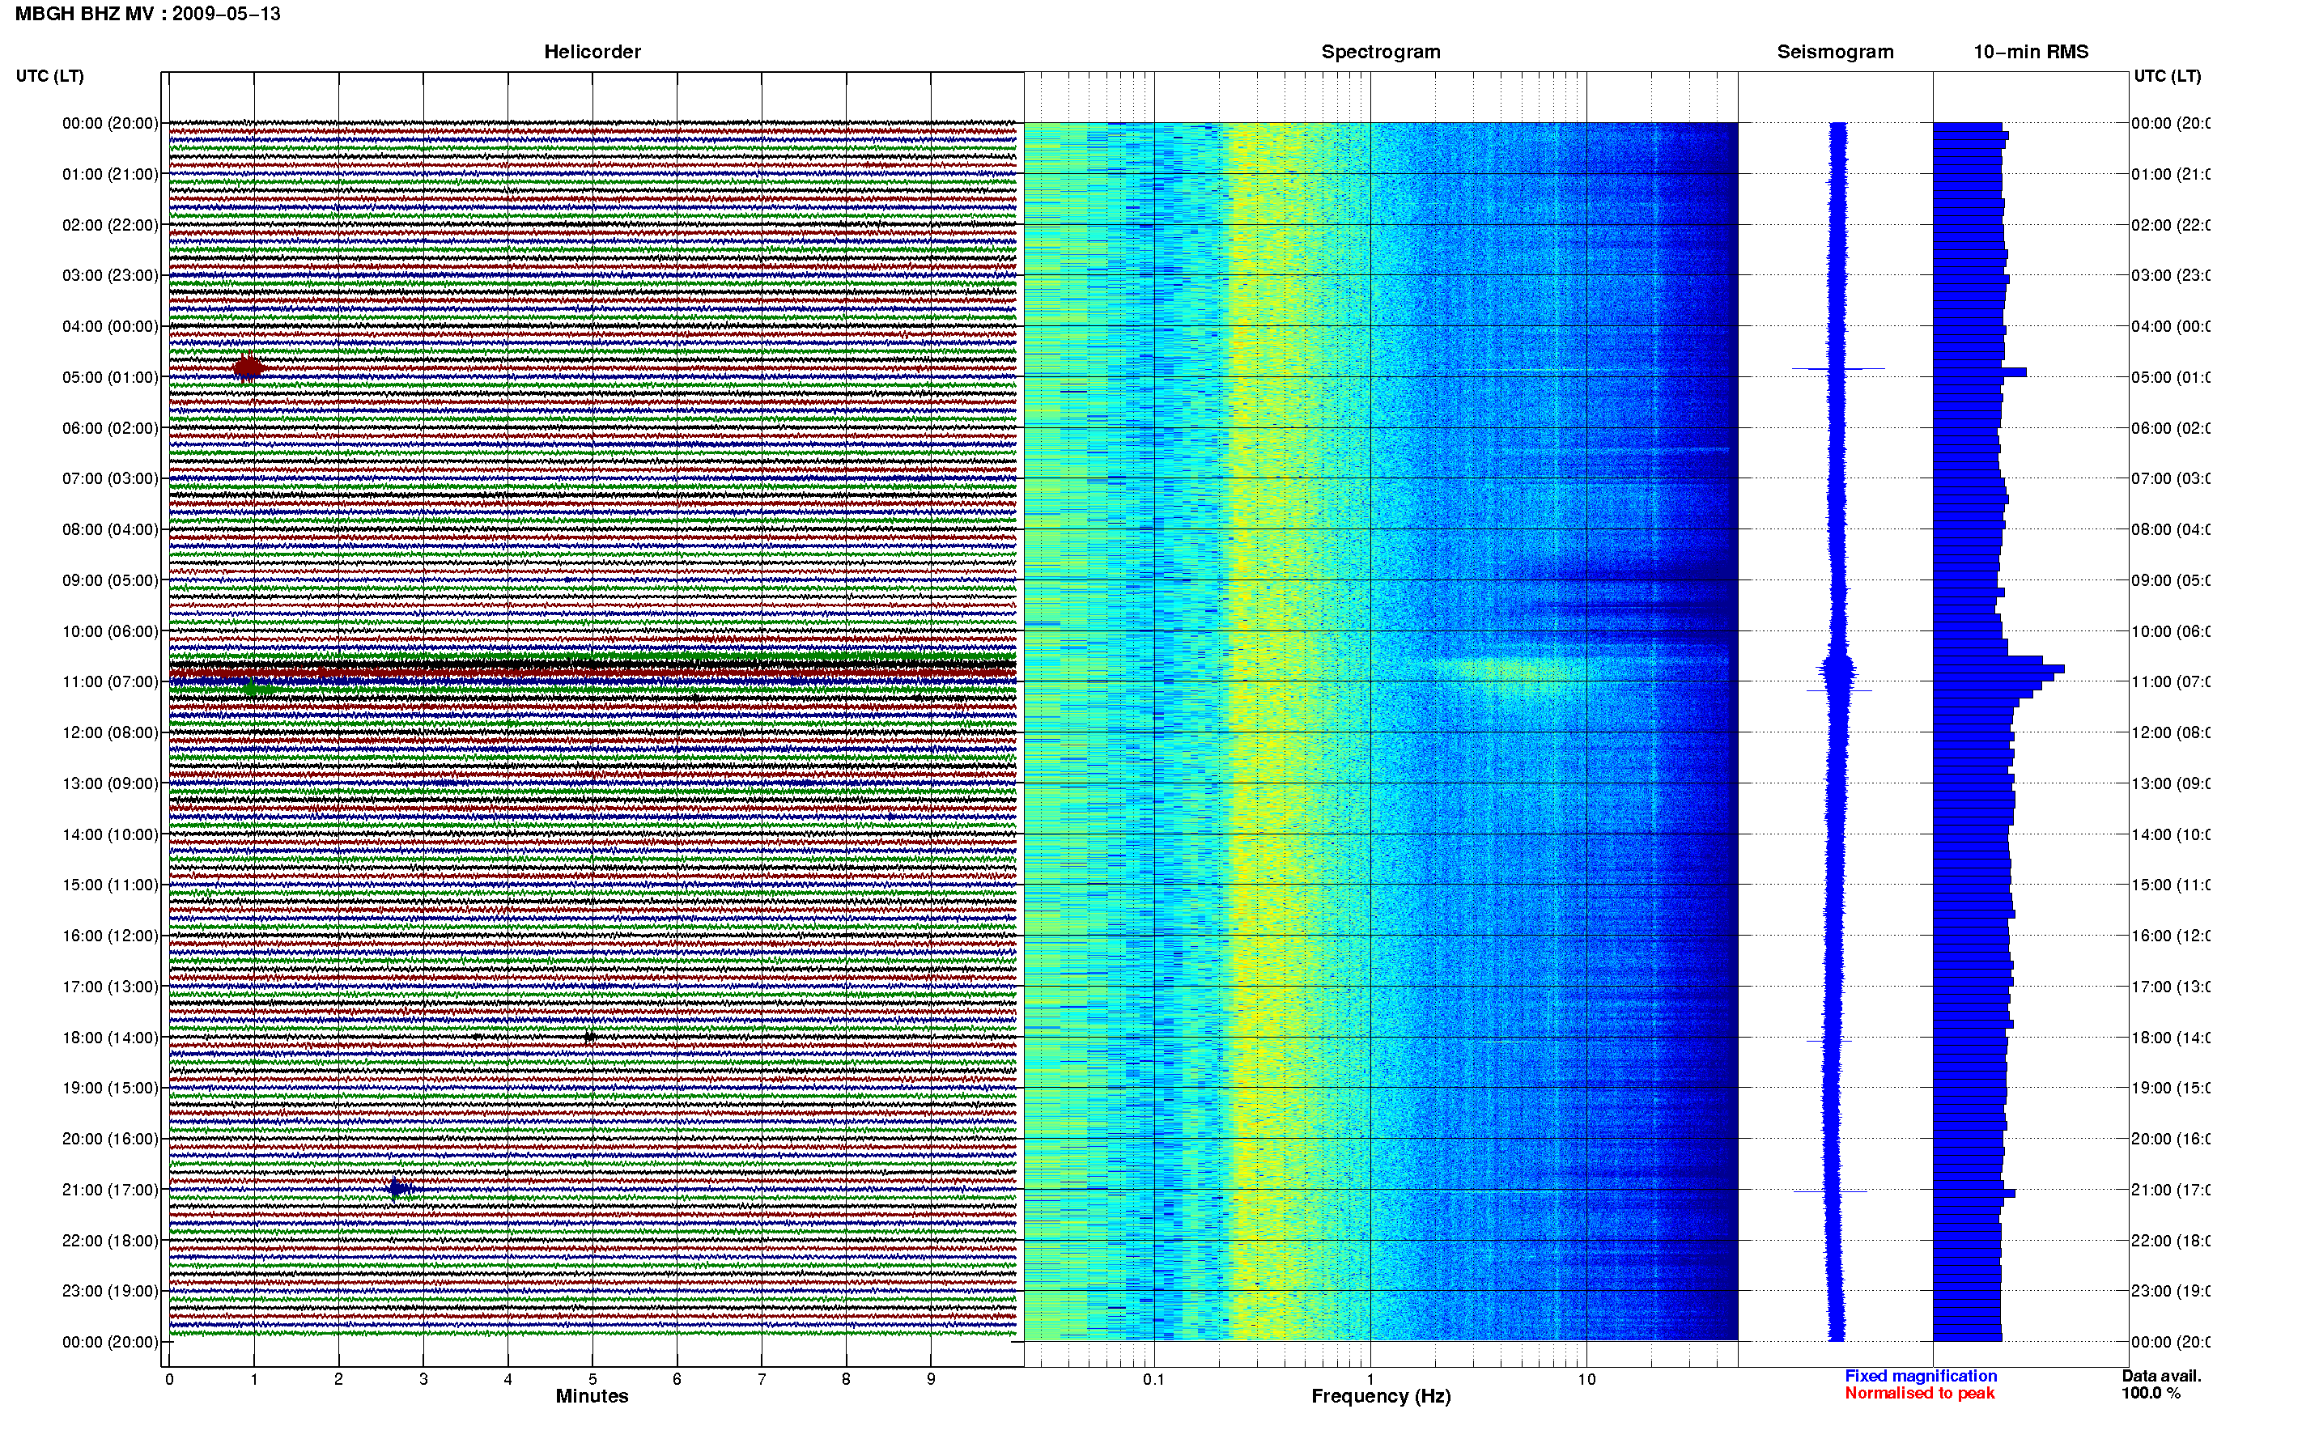Select the 'Seismogram' panel heading
Screen dimensions: 2302x1439
click(1835, 53)
